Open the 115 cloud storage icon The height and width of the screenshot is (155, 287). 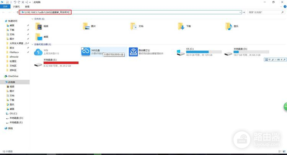38,52
